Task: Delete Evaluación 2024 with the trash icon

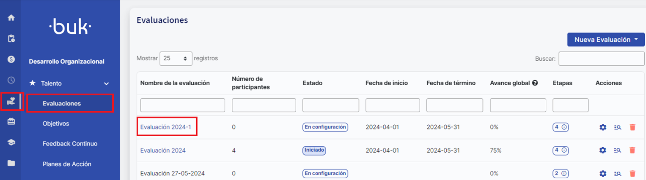Action: point(632,150)
